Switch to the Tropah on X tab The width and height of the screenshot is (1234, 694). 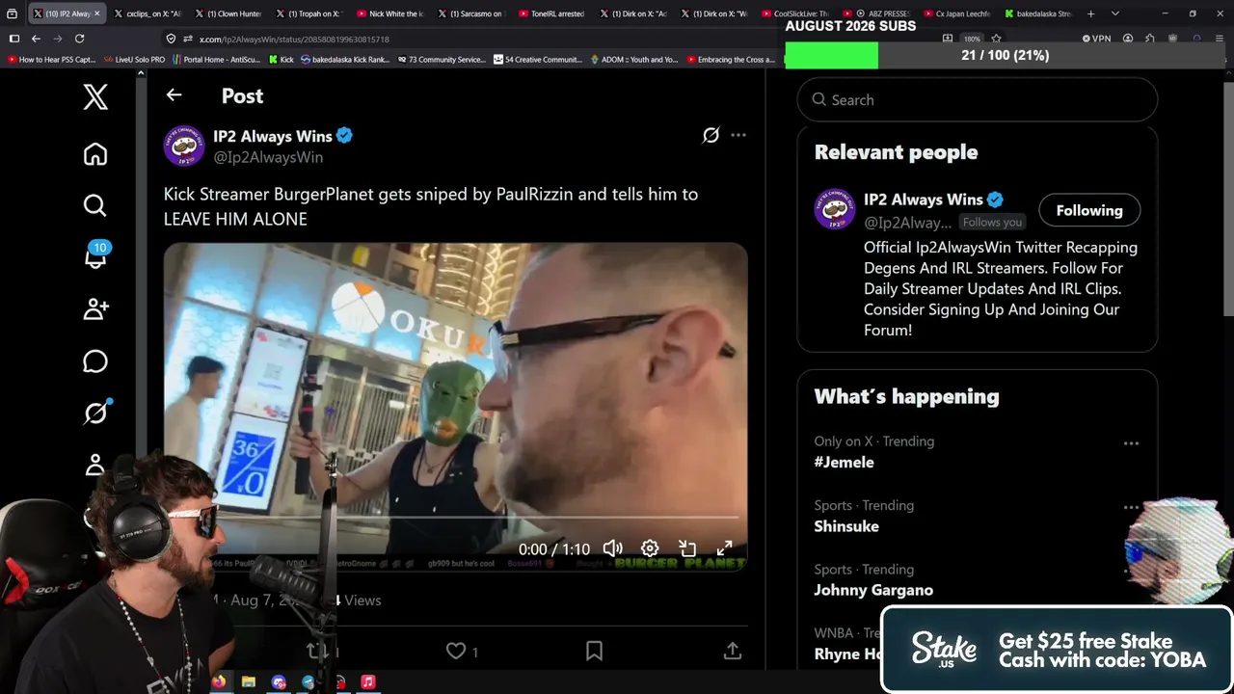(308, 13)
